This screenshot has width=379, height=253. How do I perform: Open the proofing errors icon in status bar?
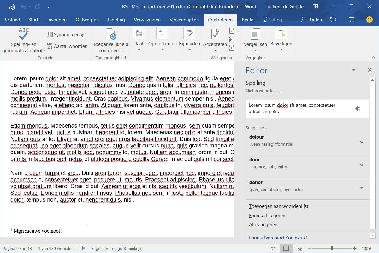(82, 248)
